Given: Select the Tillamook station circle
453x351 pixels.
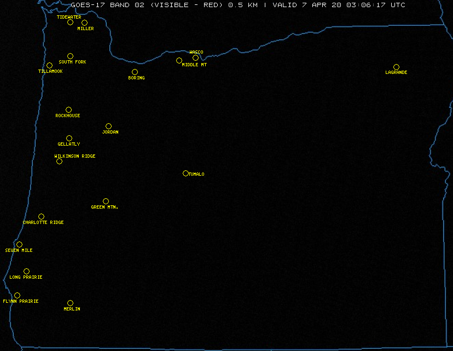Looking at the screenshot, I should pos(49,66).
